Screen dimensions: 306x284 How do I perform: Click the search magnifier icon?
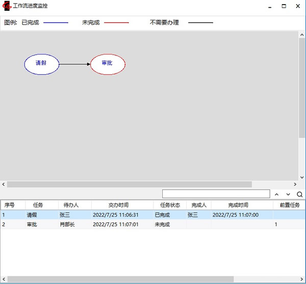point(299,194)
